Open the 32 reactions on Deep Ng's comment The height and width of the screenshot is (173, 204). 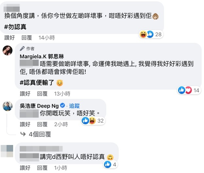click(x=93, y=121)
